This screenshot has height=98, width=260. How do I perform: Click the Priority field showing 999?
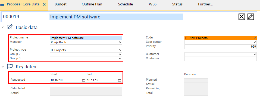(x=221, y=47)
